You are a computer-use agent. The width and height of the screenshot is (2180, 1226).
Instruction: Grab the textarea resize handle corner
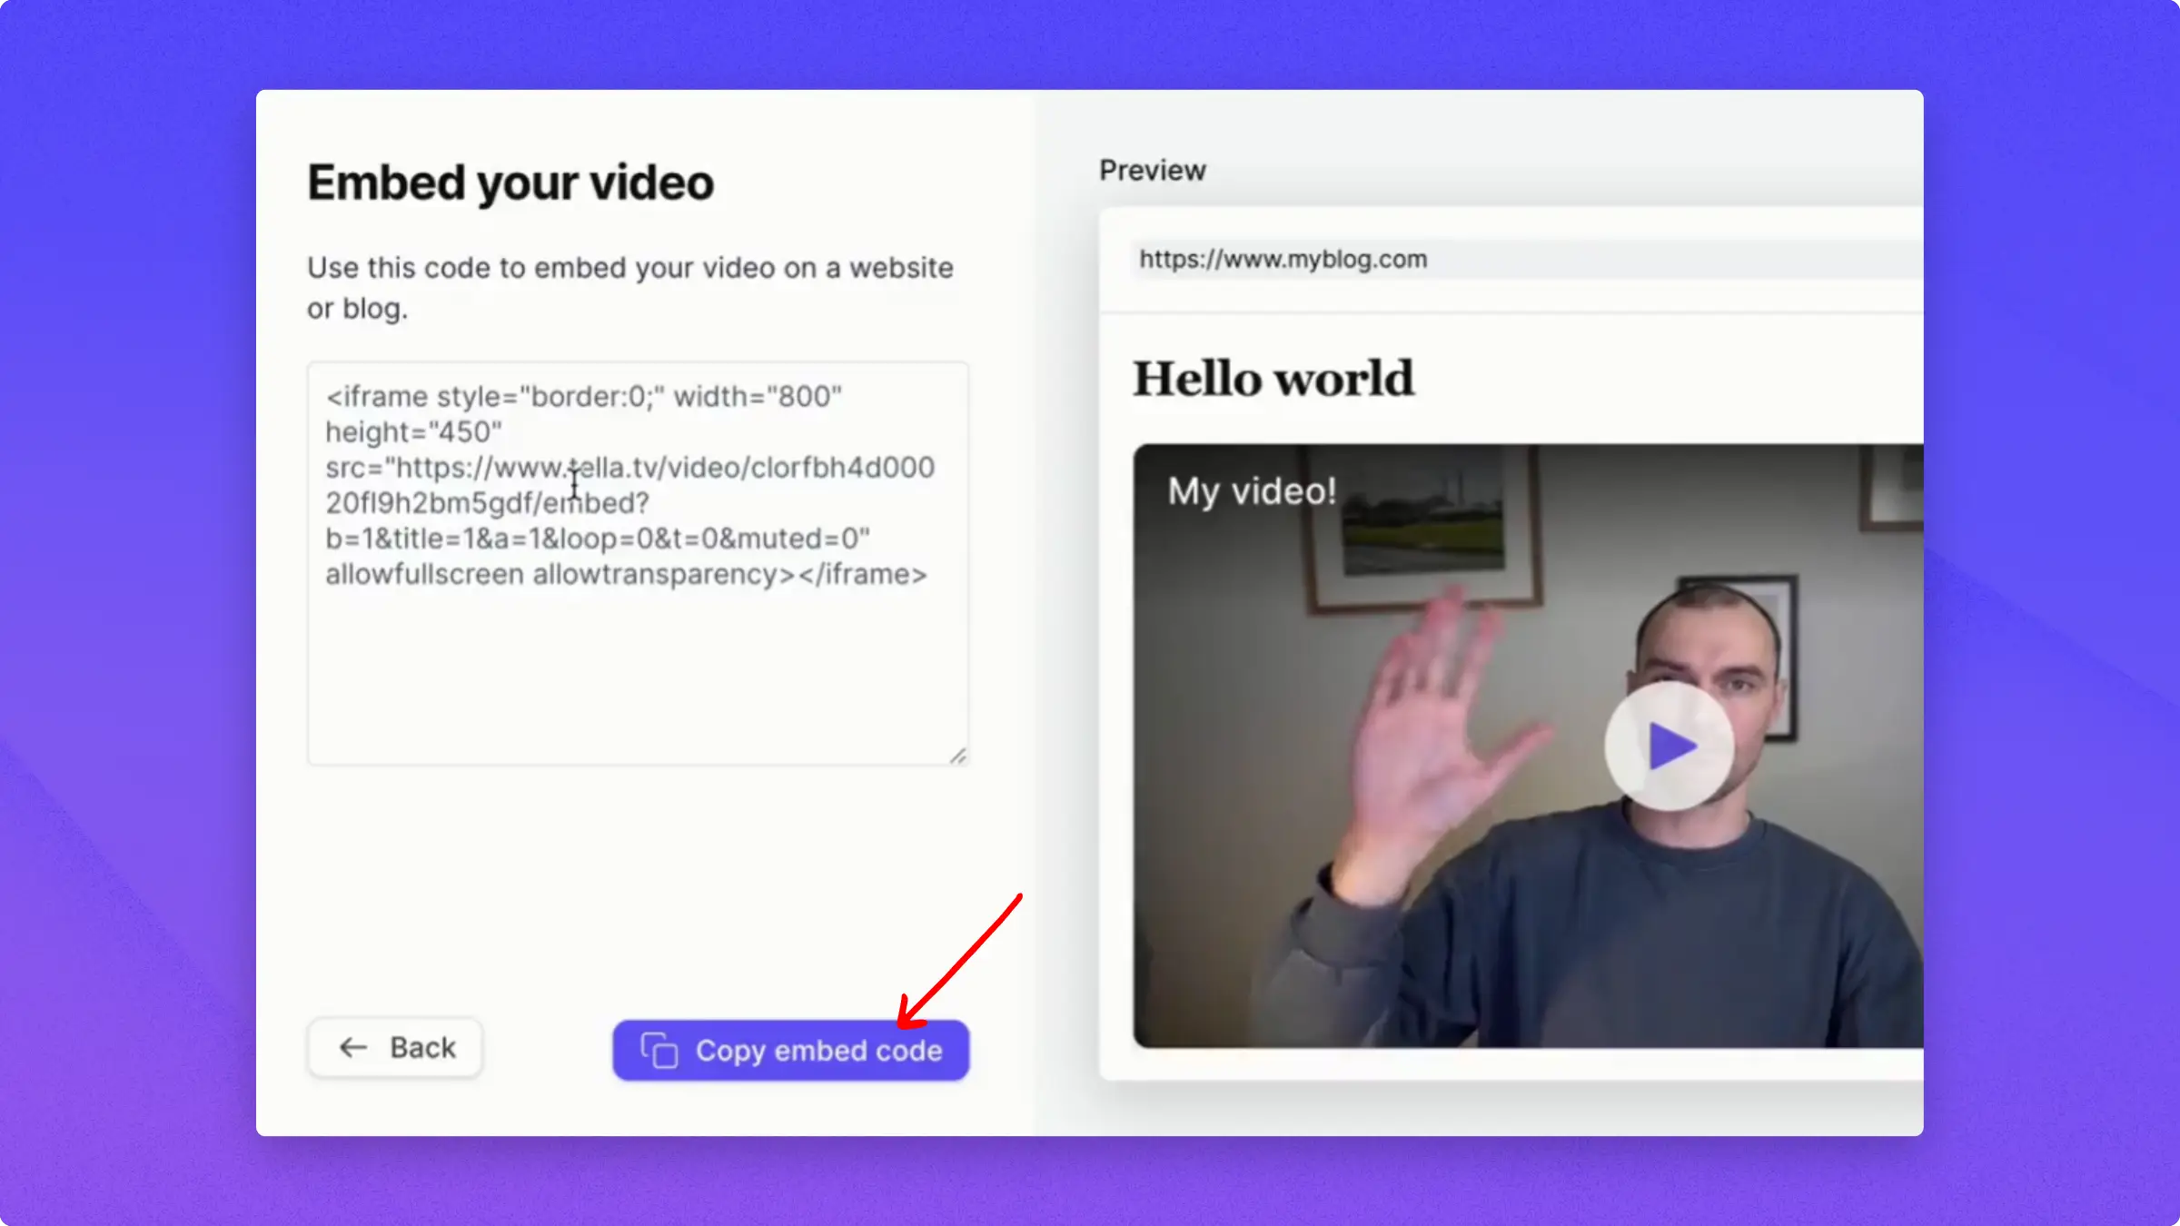pos(958,756)
